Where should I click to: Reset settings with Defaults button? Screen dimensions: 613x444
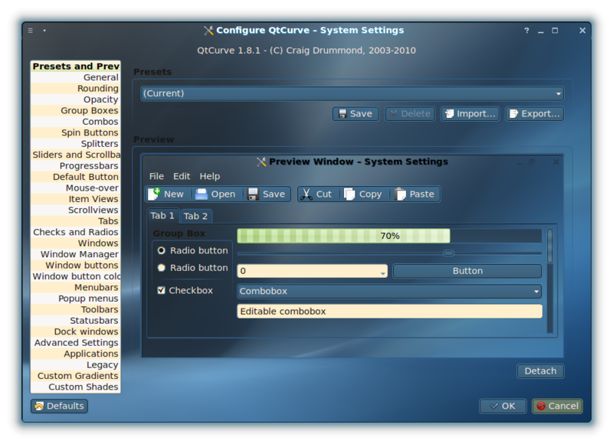pyautogui.click(x=59, y=406)
